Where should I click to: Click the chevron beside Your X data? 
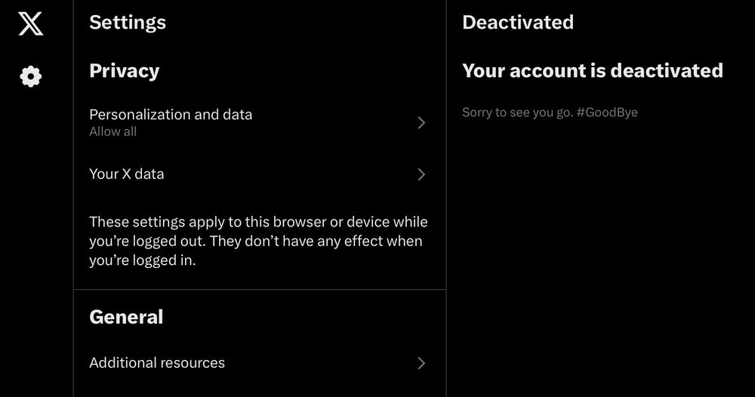[x=421, y=174]
